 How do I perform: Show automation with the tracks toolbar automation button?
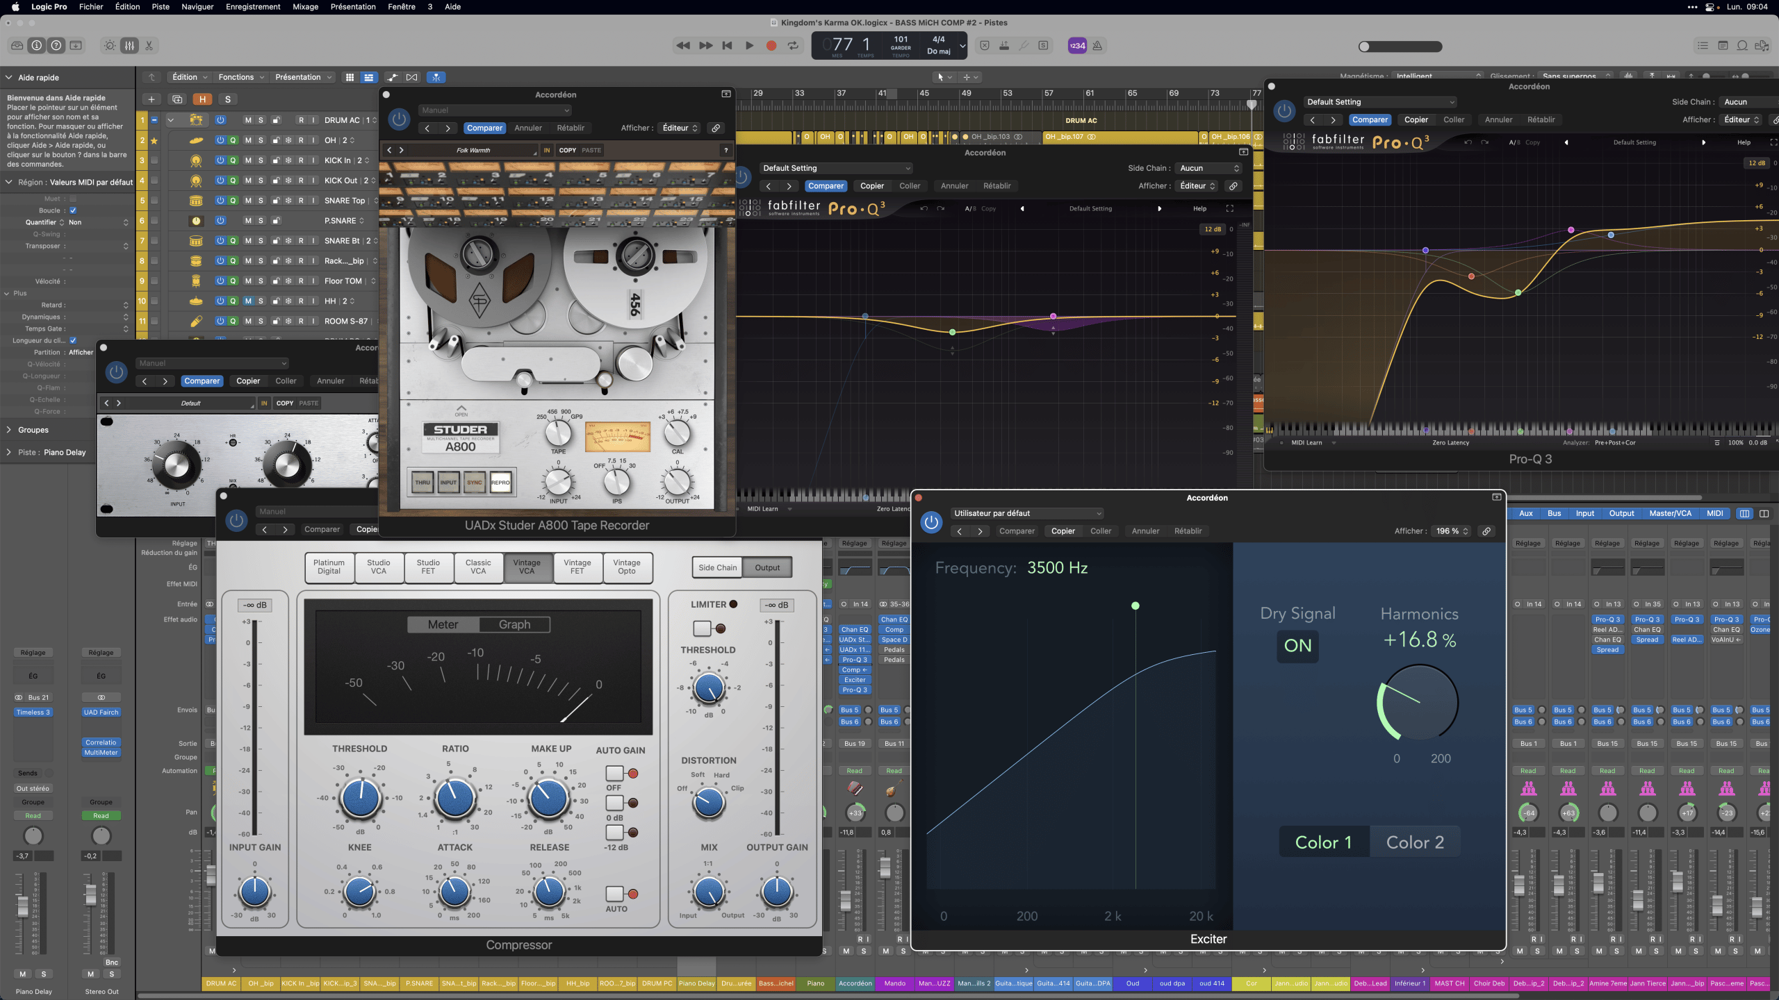pos(393,77)
